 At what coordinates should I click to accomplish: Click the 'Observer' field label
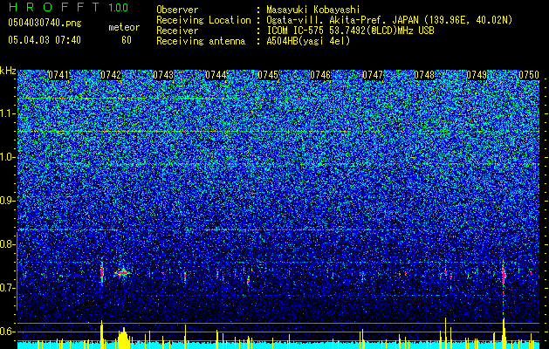pos(177,10)
